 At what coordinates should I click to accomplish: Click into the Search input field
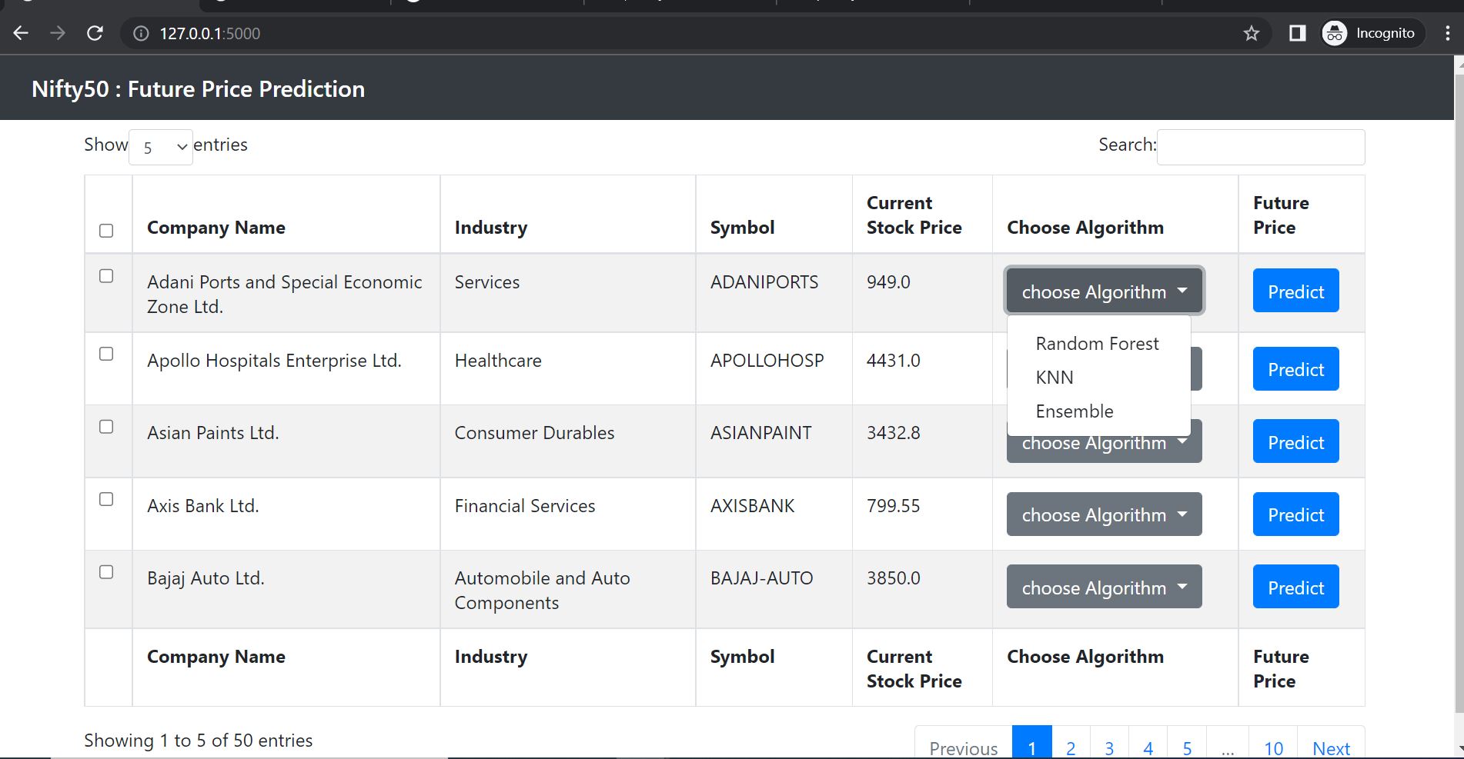coord(1261,147)
